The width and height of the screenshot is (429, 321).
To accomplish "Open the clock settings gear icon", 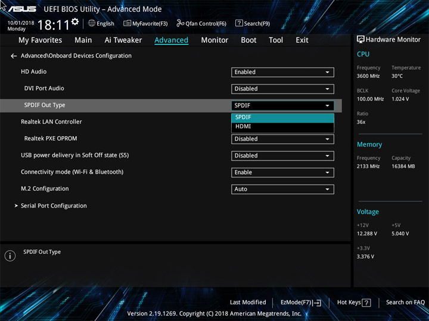I will (75, 21).
